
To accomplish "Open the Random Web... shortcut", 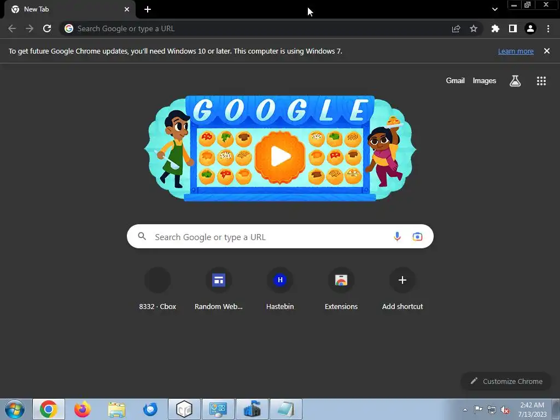I will coord(219,289).
